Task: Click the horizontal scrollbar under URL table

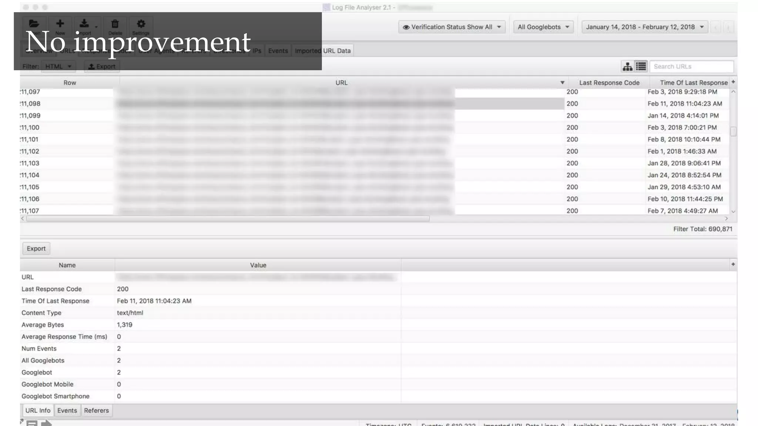Action: pos(228,219)
